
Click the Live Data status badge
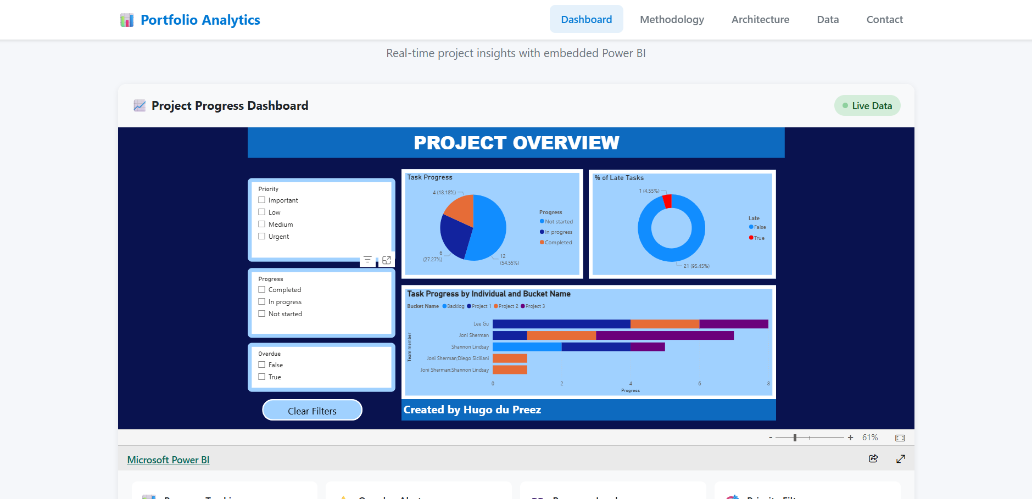[867, 105]
